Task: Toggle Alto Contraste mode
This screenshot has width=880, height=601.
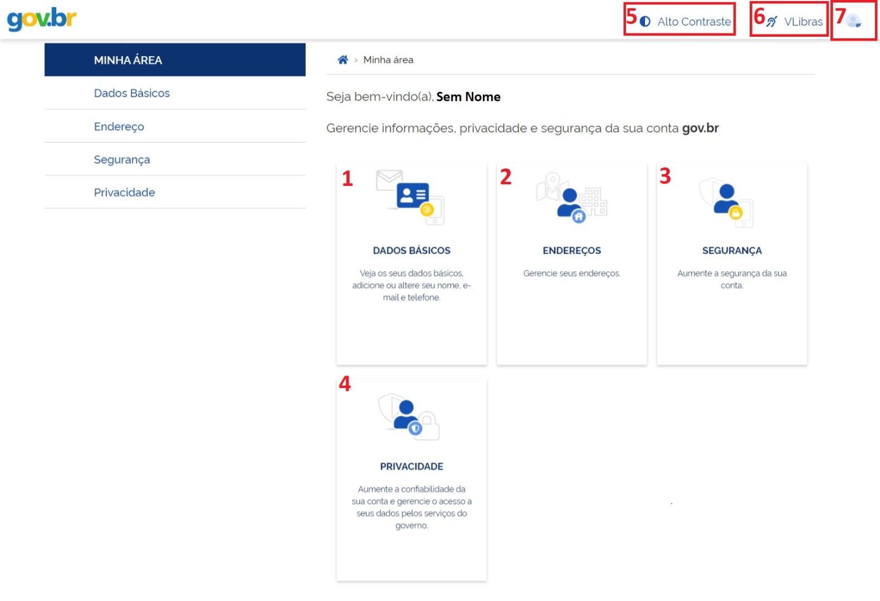Action: click(693, 22)
